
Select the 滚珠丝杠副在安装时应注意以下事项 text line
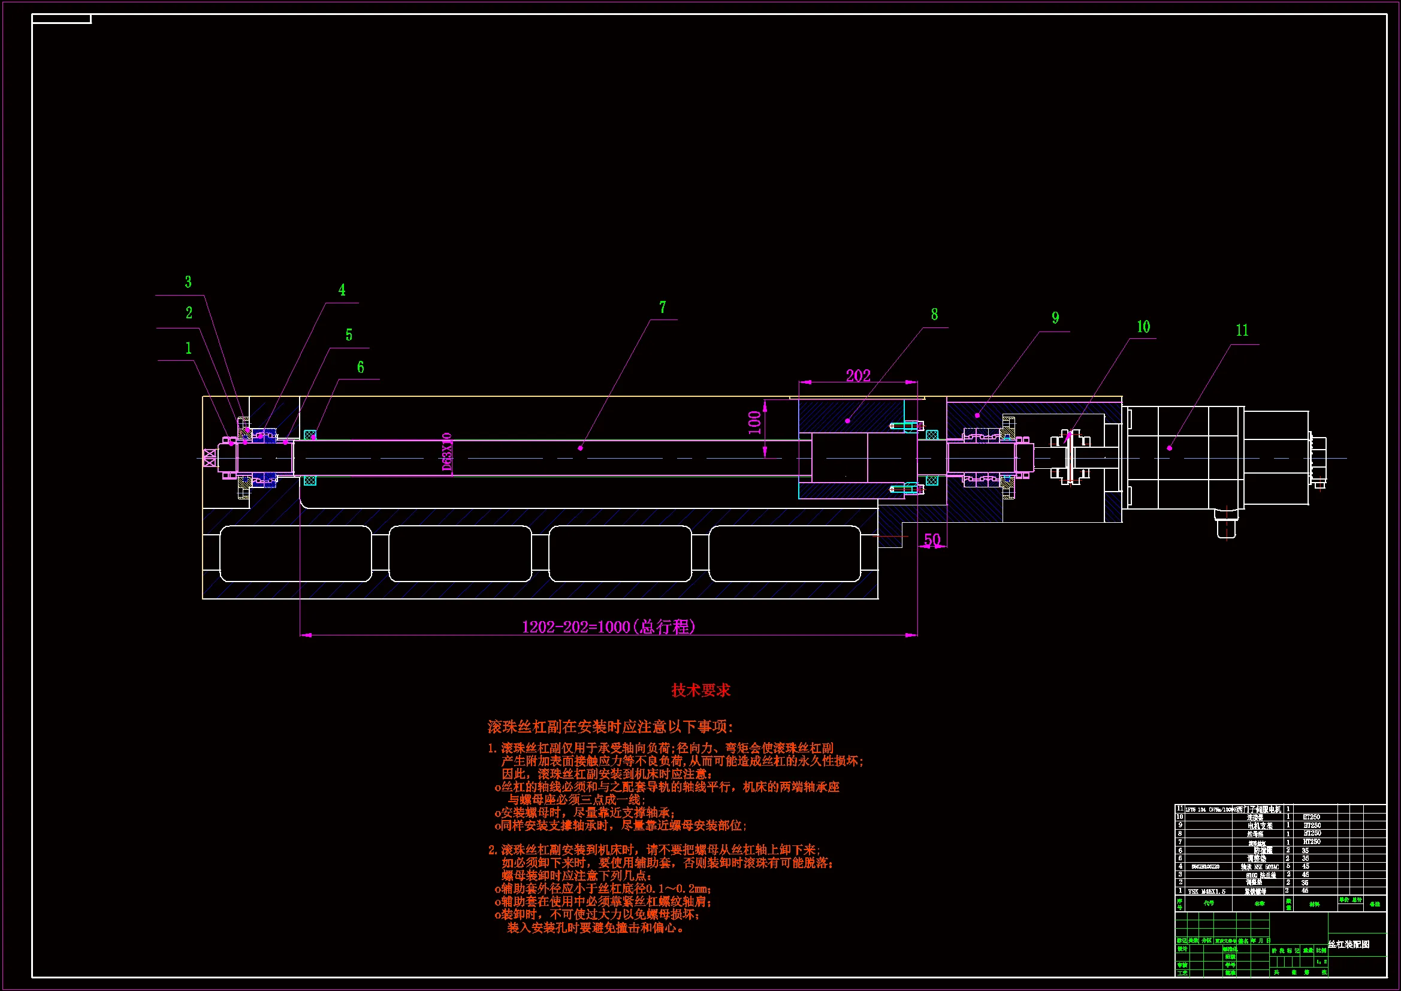pos(609,727)
